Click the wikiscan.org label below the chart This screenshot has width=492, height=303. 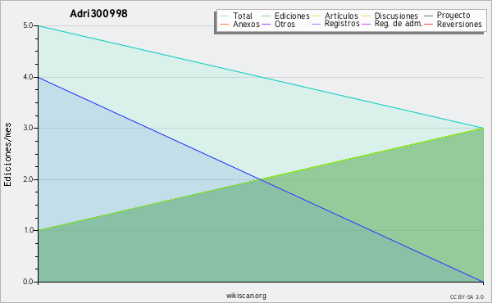246,296
